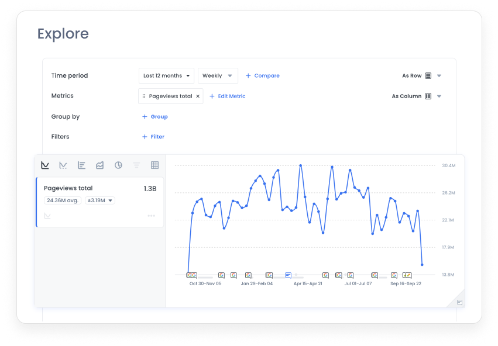The width and height of the screenshot is (498, 346).
Task: Open the Last 12 months dropdown
Action: click(166, 75)
